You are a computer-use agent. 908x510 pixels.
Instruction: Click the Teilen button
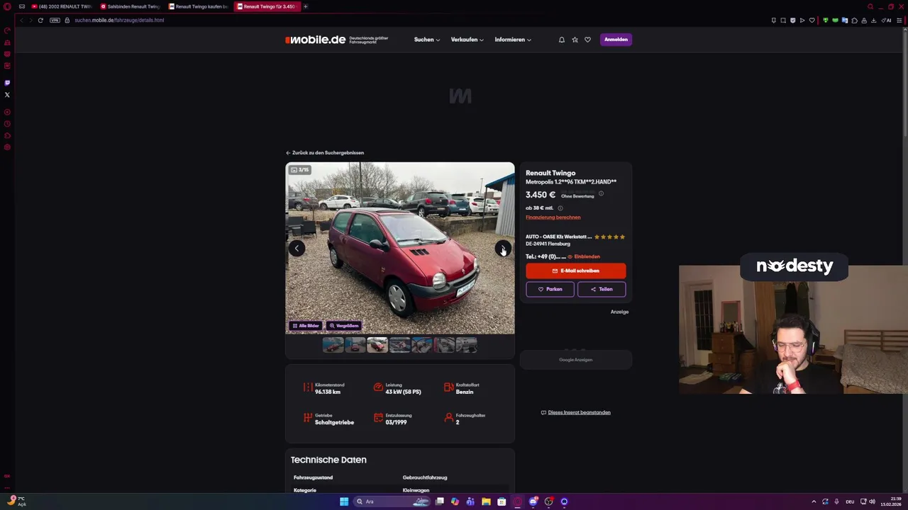click(602, 289)
